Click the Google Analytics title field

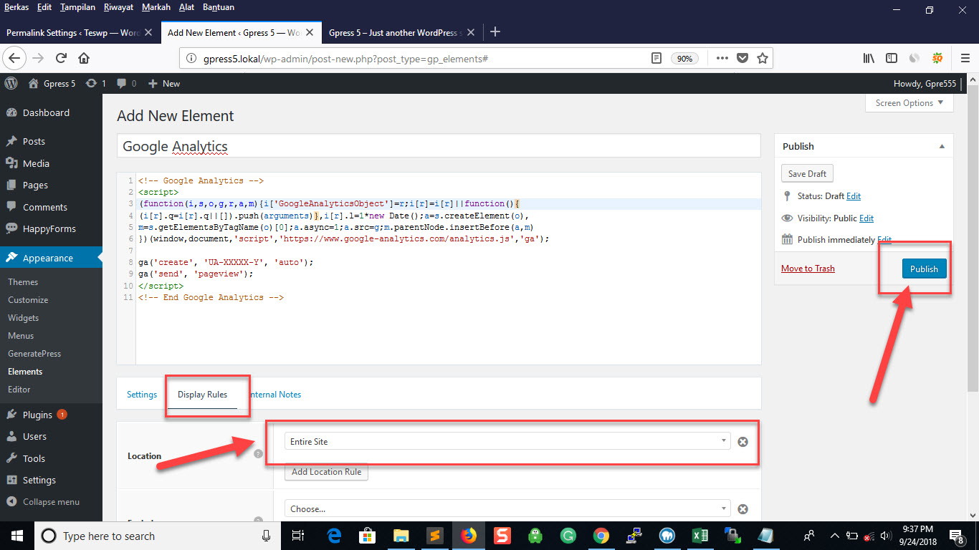click(x=438, y=146)
